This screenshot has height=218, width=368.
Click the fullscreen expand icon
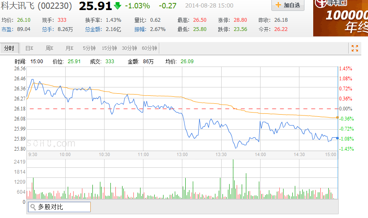coord(355,48)
